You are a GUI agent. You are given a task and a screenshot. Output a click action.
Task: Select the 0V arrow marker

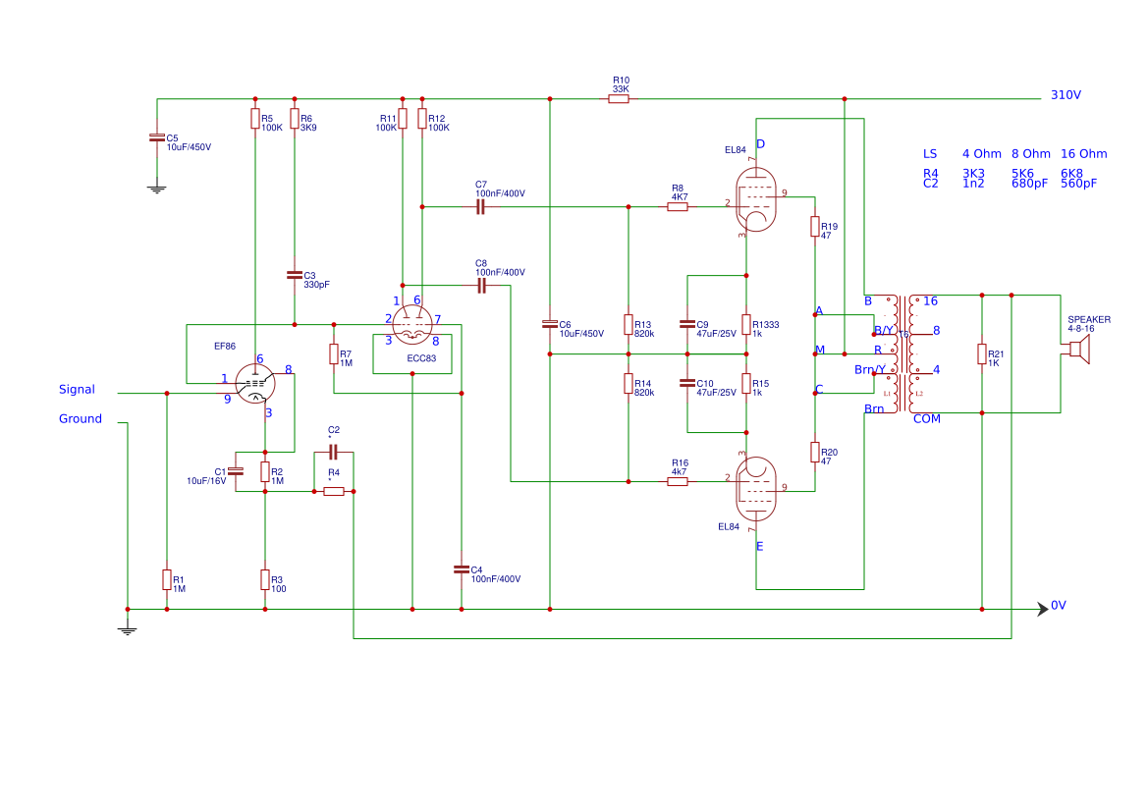coord(1043,609)
